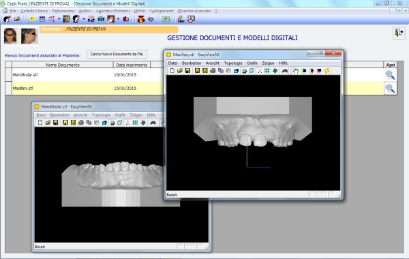Click the open folder icon in Maxillary.stl viewer
409x259 pixels.
(x=180, y=71)
